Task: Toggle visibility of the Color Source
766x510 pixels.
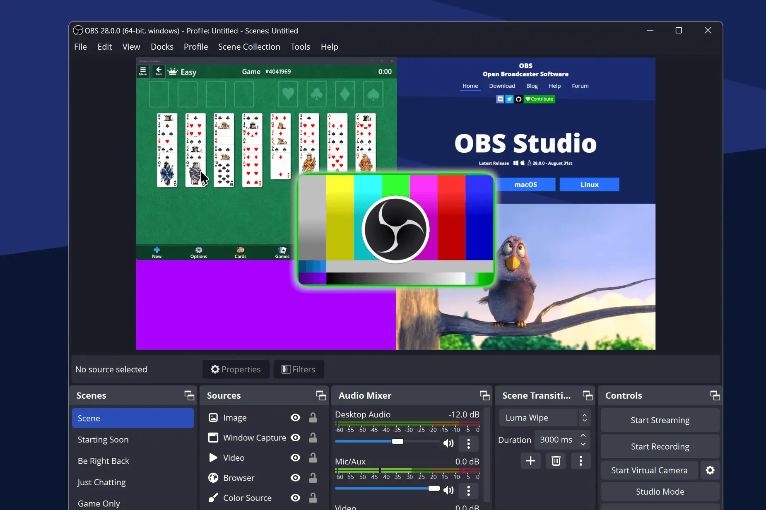Action: 295,498
